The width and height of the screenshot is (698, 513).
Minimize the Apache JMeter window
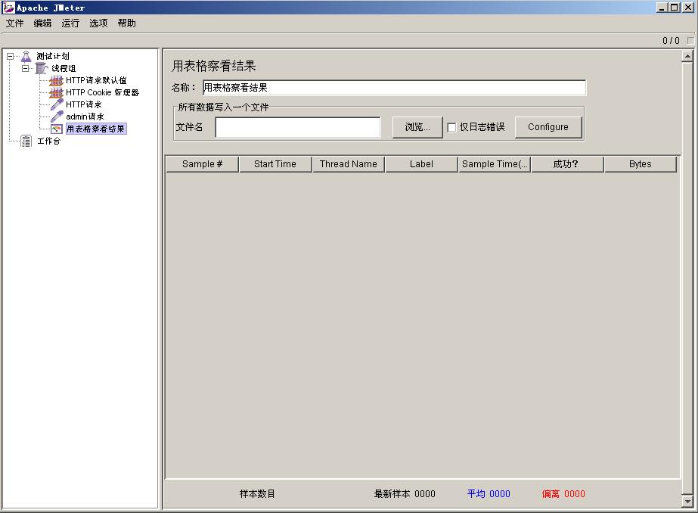tap(662, 8)
